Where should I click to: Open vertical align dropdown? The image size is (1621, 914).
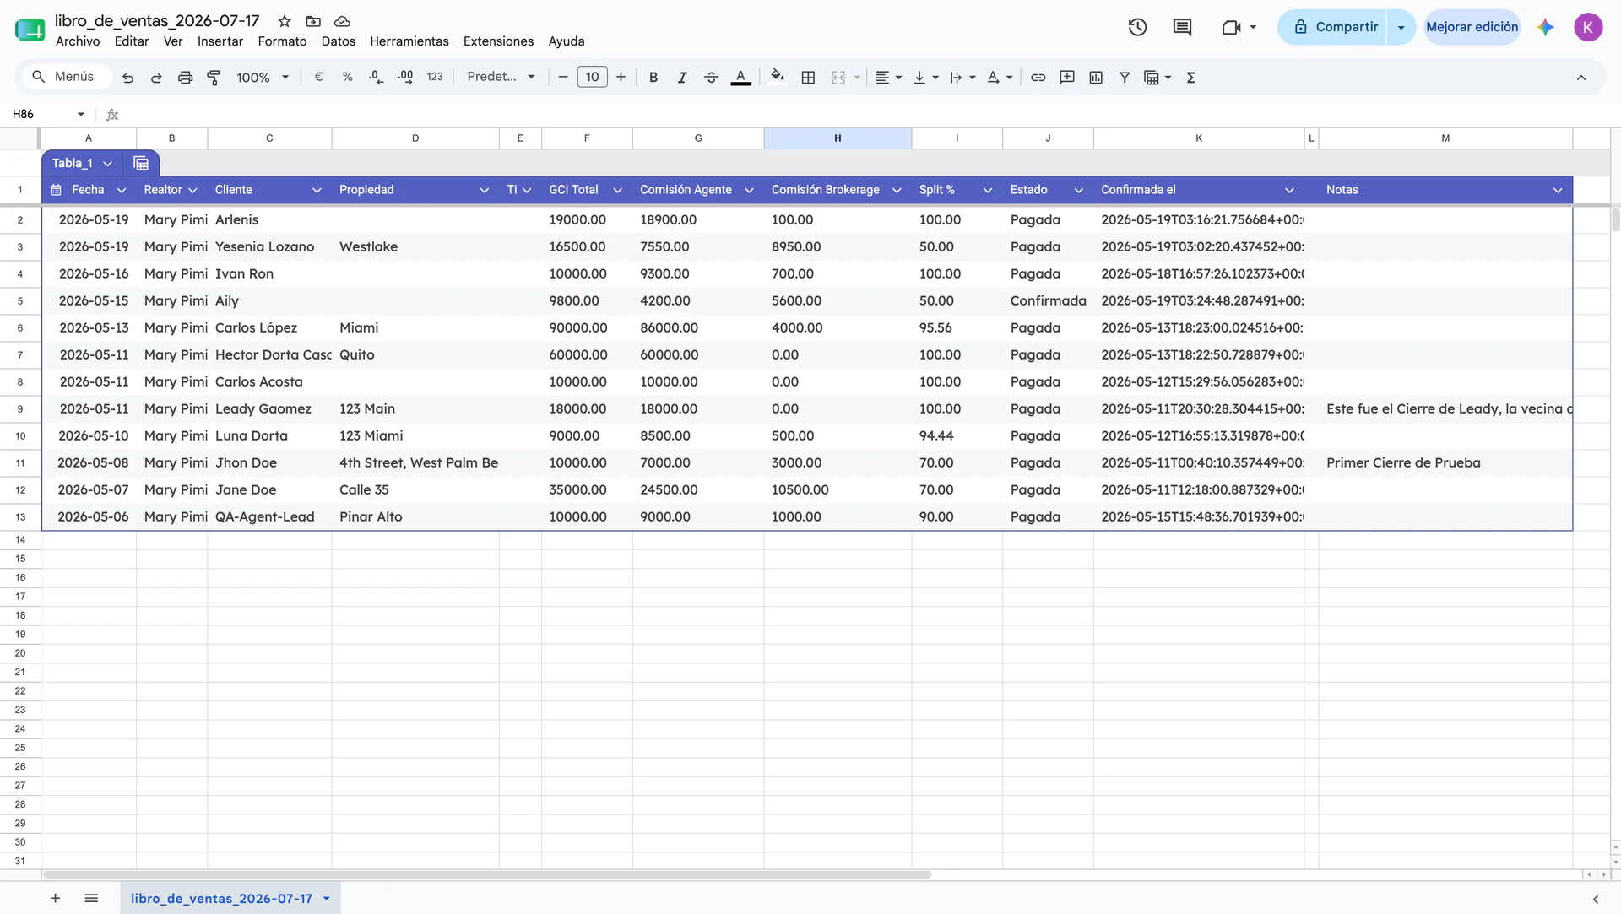pyautogui.click(x=925, y=77)
